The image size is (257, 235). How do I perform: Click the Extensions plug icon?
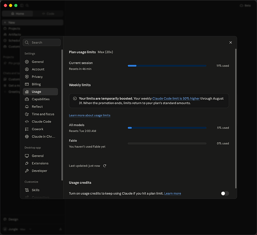27,164
